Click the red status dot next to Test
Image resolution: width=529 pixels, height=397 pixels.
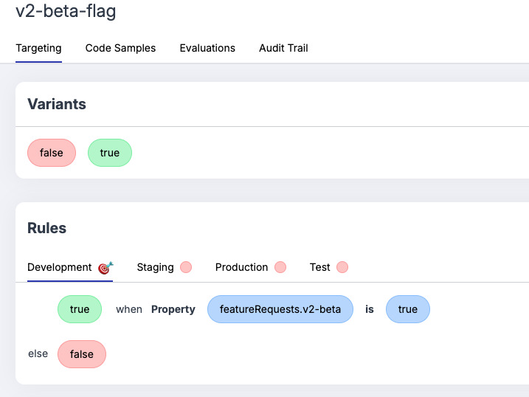(342, 267)
